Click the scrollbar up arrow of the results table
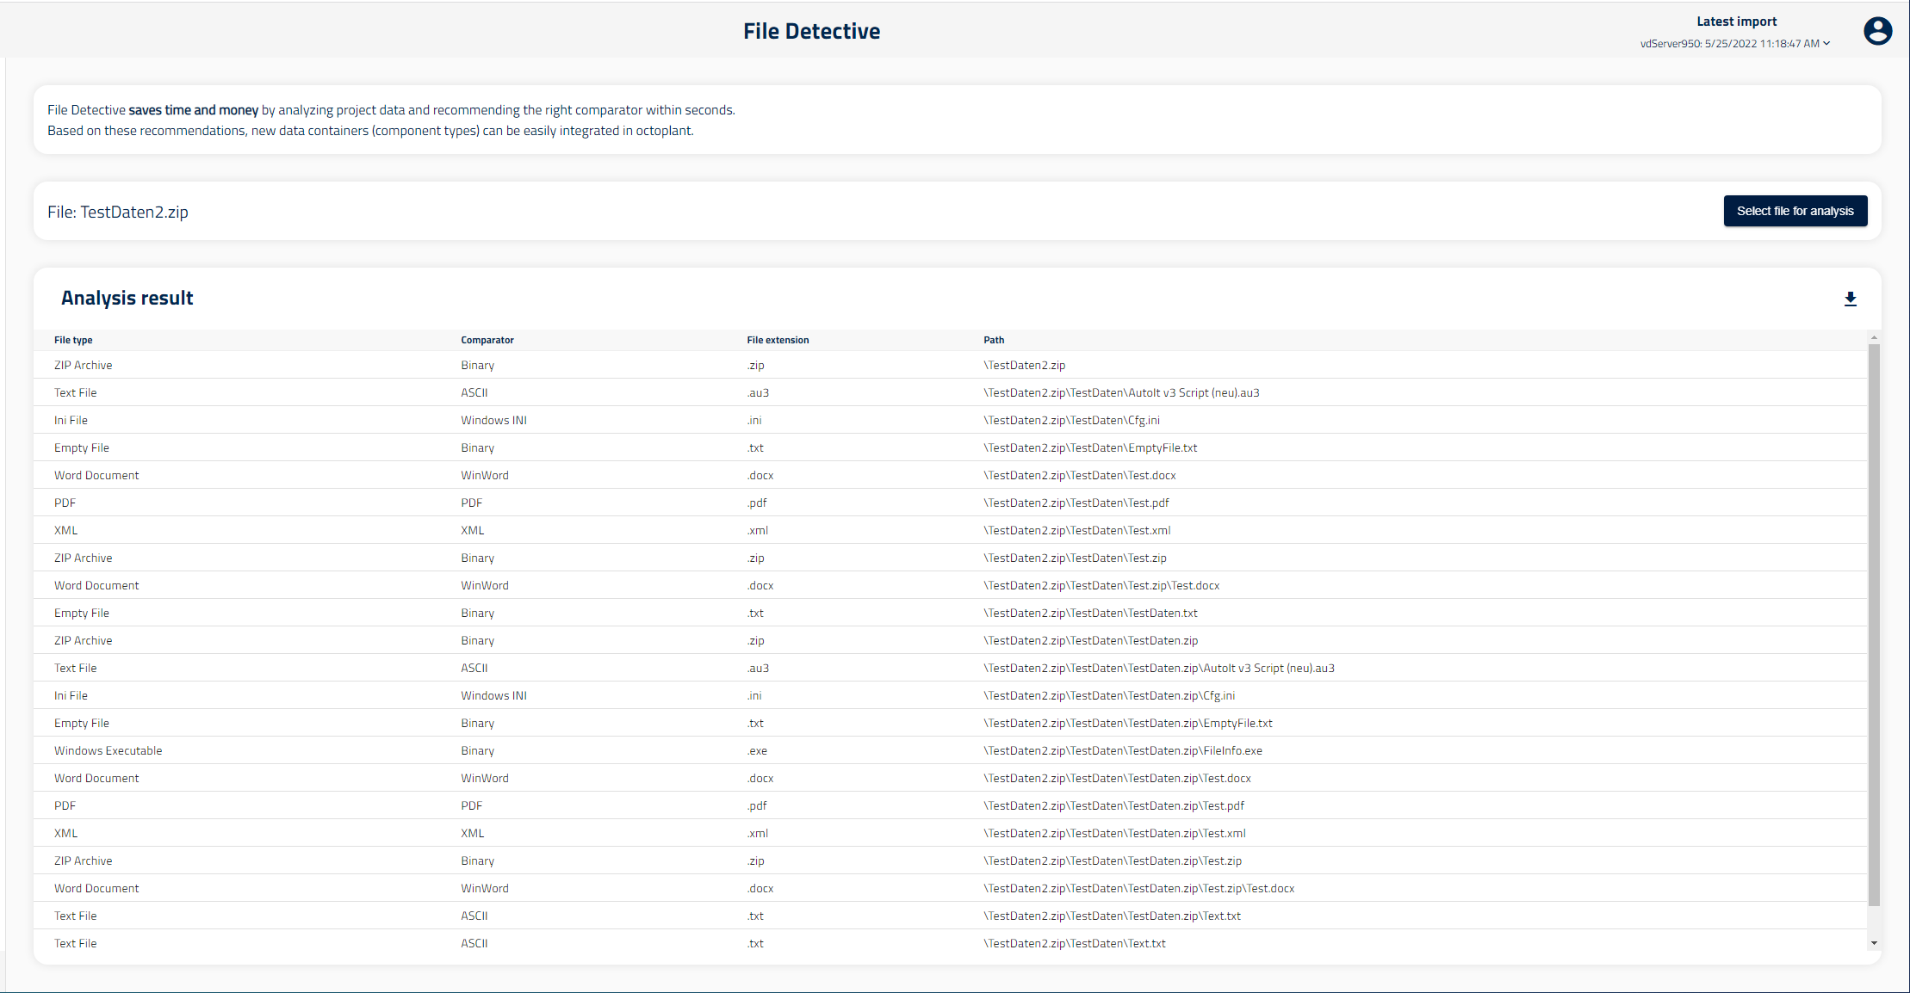1910x993 pixels. (x=1874, y=336)
